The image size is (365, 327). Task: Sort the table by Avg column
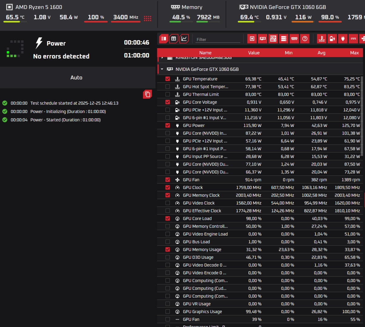tap(321, 53)
